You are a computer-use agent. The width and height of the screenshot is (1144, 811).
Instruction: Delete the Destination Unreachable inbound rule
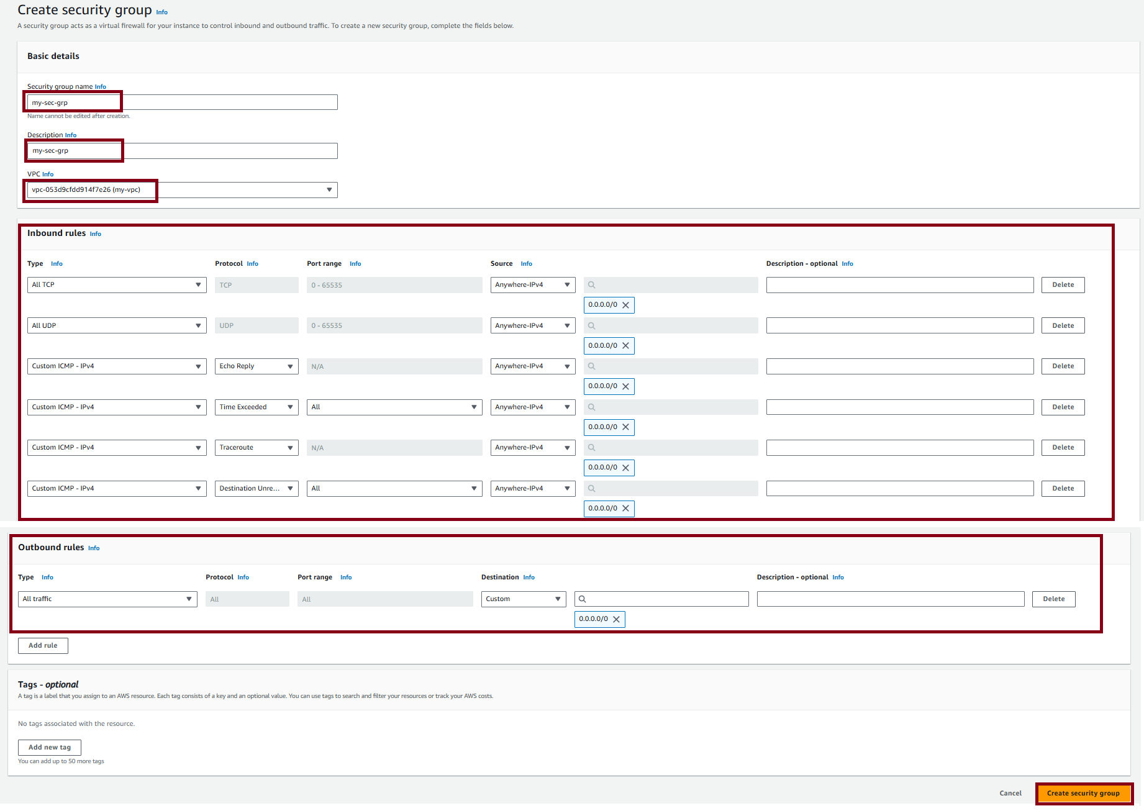click(x=1063, y=489)
